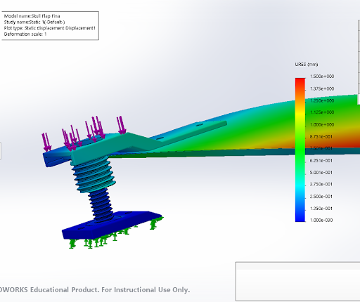Select the 1.500e+000 maximum legend value

click(322, 77)
